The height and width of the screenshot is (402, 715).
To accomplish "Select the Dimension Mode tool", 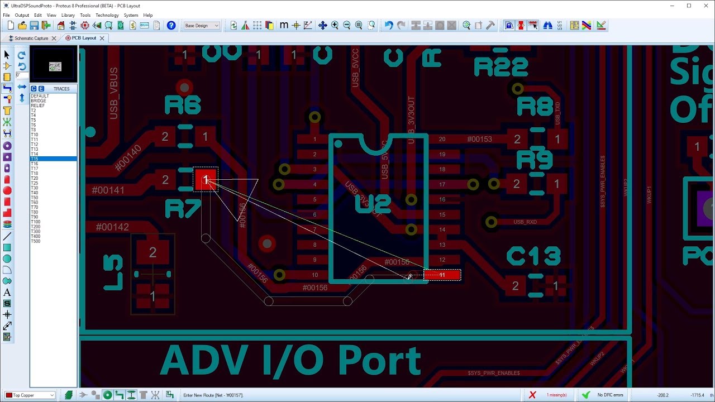I will [7, 326].
